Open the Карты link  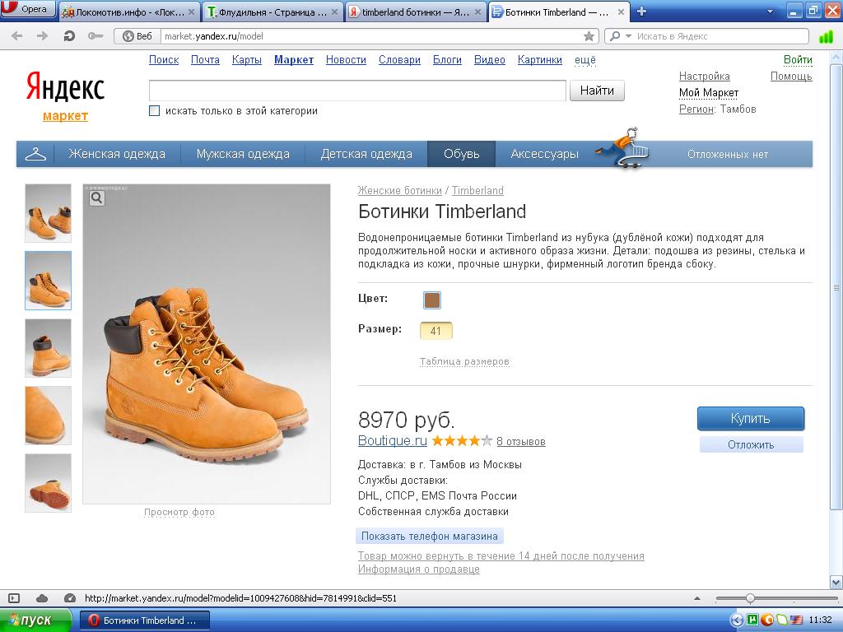pos(247,59)
